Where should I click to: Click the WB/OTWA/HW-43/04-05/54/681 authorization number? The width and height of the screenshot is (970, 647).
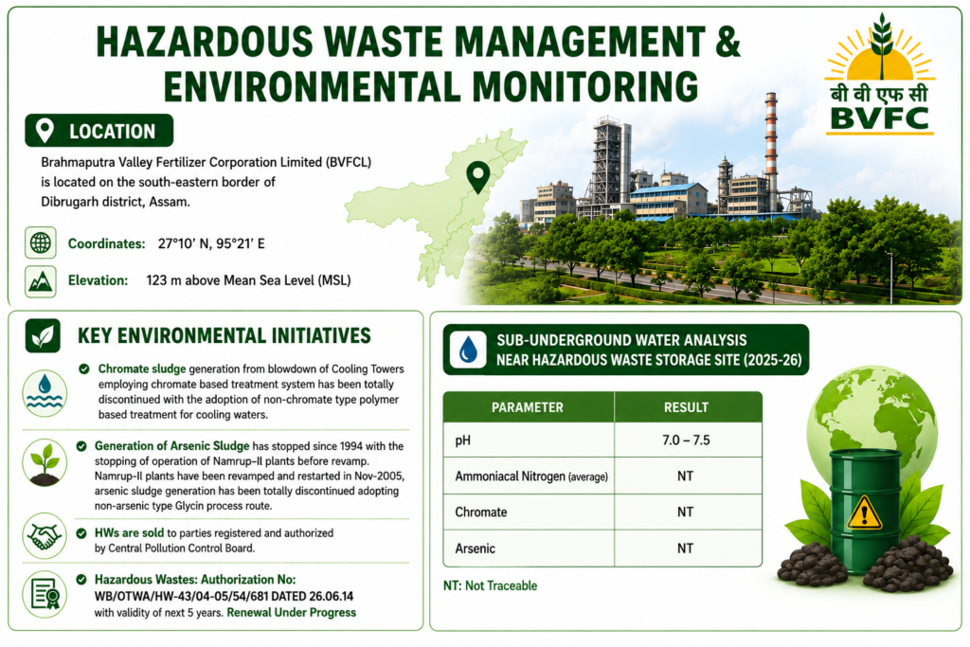pyautogui.click(x=180, y=597)
